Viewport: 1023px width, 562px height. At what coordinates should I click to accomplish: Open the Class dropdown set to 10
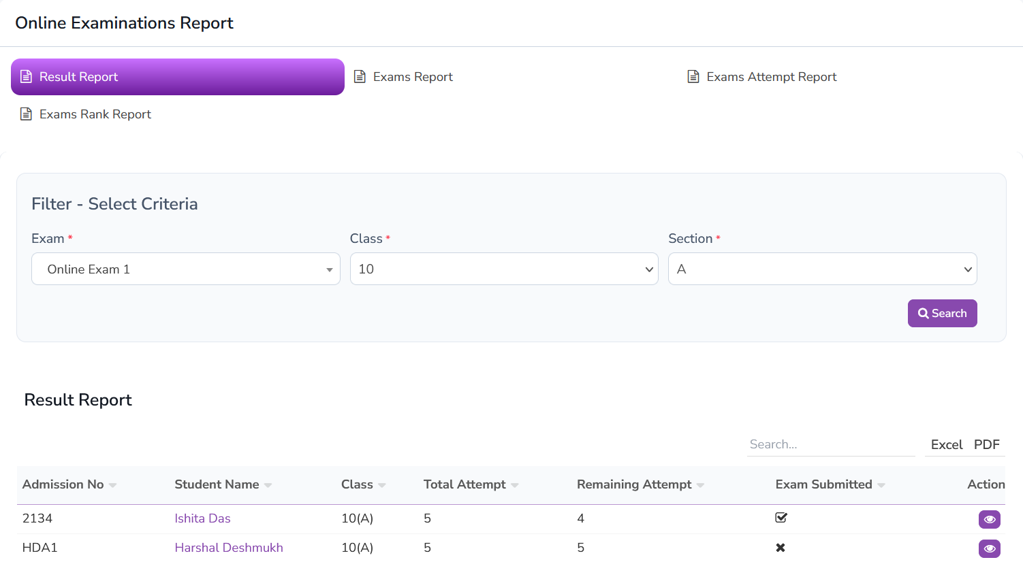[504, 269]
